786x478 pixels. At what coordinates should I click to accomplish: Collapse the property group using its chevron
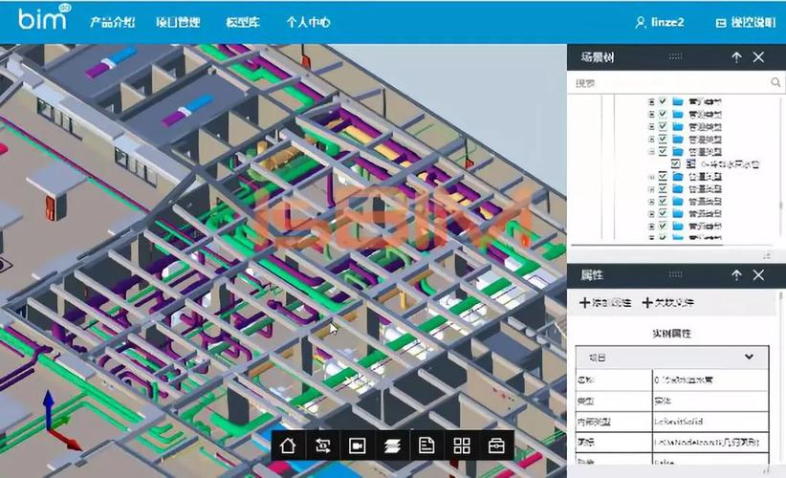click(x=749, y=357)
